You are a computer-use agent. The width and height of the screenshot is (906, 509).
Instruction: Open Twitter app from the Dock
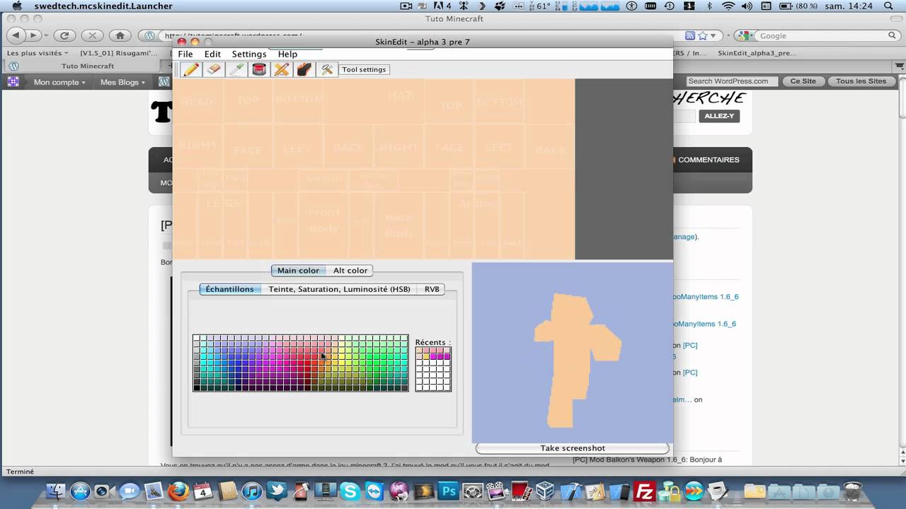click(x=277, y=491)
